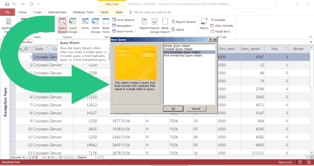Screen dimensions: 314x166
Task: Open the Nrai column dropdown arrow
Action: pos(286,49)
